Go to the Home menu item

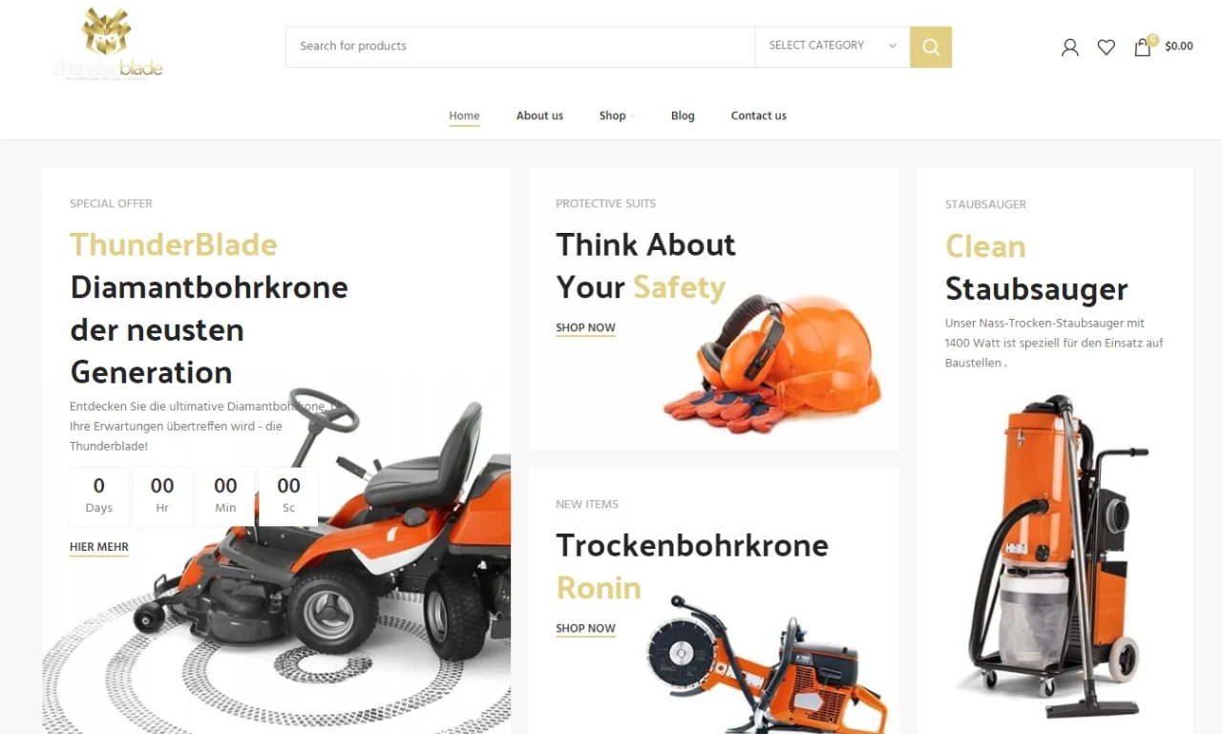coord(464,115)
